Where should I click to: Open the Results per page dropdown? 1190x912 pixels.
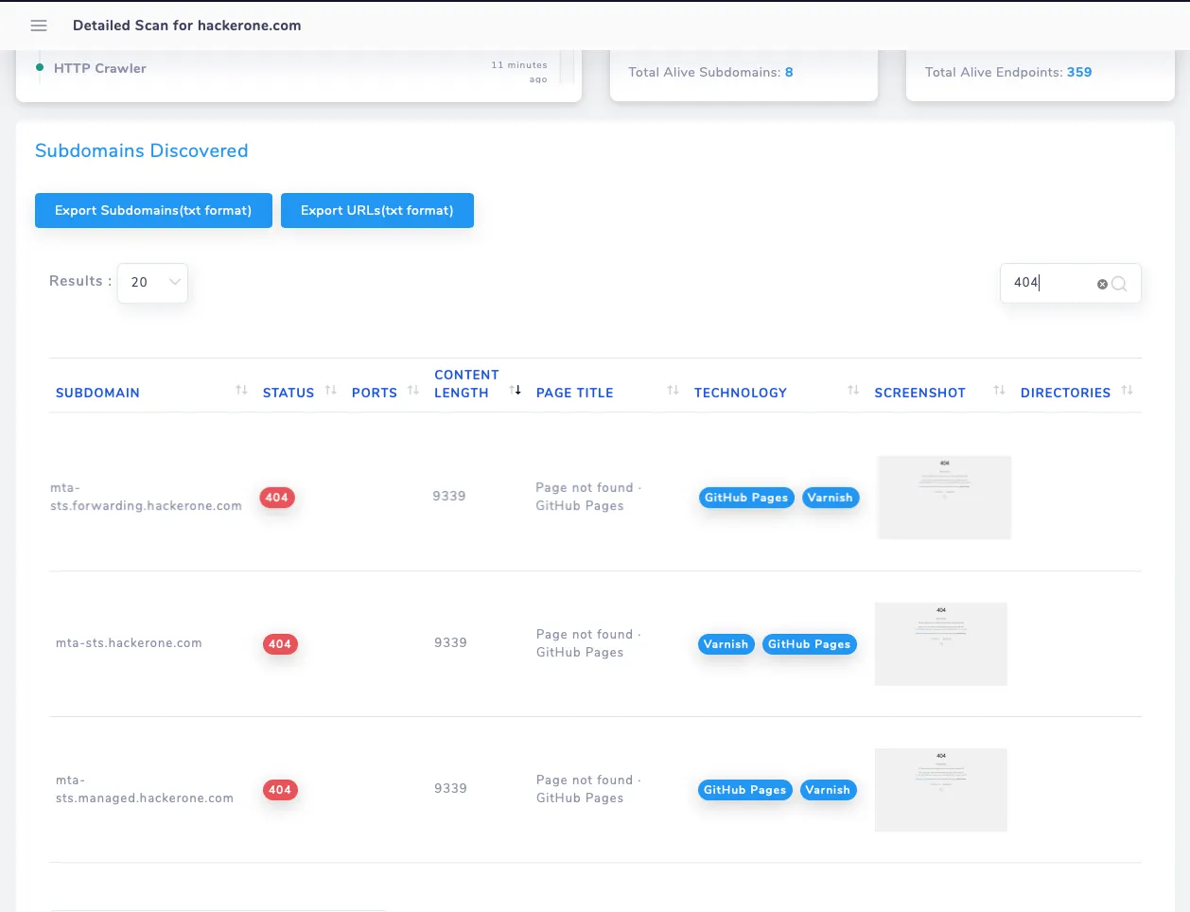pyautogui.click(x=152, y=282)
